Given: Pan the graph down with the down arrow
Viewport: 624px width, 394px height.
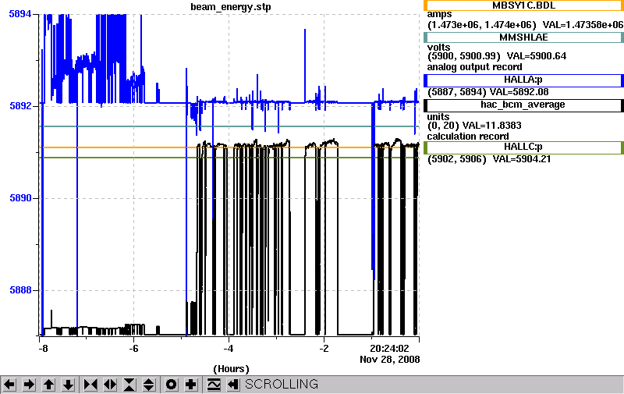Looking at the screenshot, I should click(68, 385).
